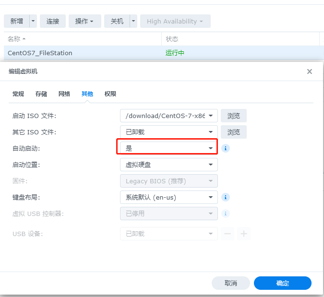Screen dimensions: 324x297
Task: Click the 新增 button
Action: pyautogui.click(x=17, y=21)
